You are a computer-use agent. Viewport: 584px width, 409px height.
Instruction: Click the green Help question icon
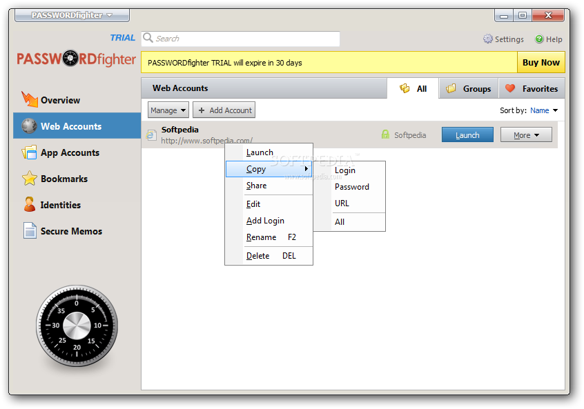click(x=539, y=39)
